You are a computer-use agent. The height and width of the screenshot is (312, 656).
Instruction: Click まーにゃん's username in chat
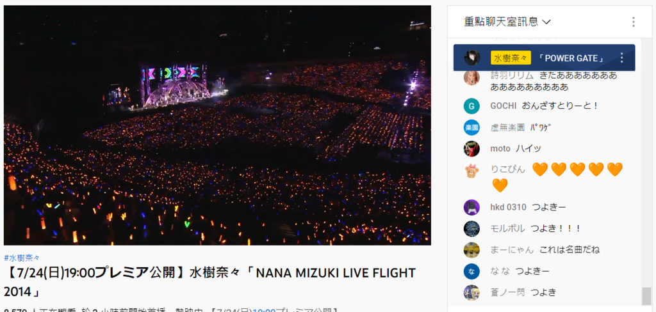512,250
